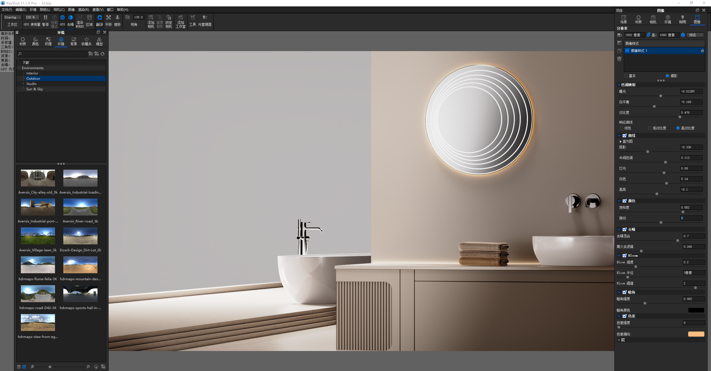This screenshot has height=371, width=711.
Task: Click the Aversis_River-road_3k environment thumbnail
Action: [x=80, y=207]
